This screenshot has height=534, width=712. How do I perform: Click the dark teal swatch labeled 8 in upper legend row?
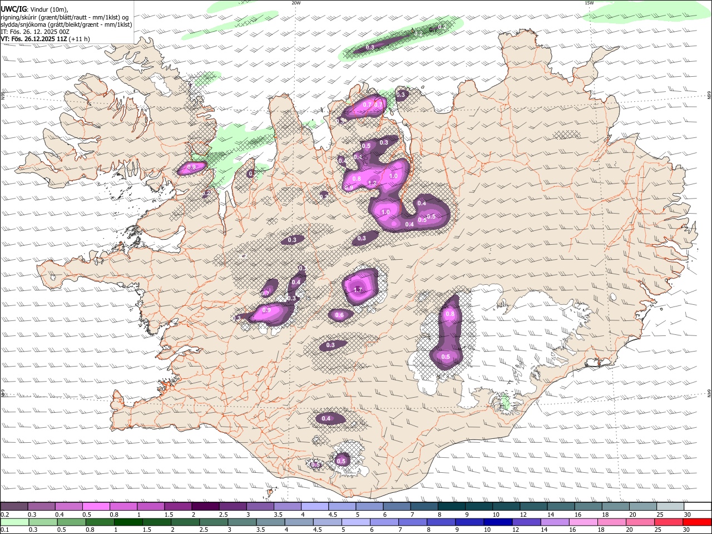[x=451, y=507]
